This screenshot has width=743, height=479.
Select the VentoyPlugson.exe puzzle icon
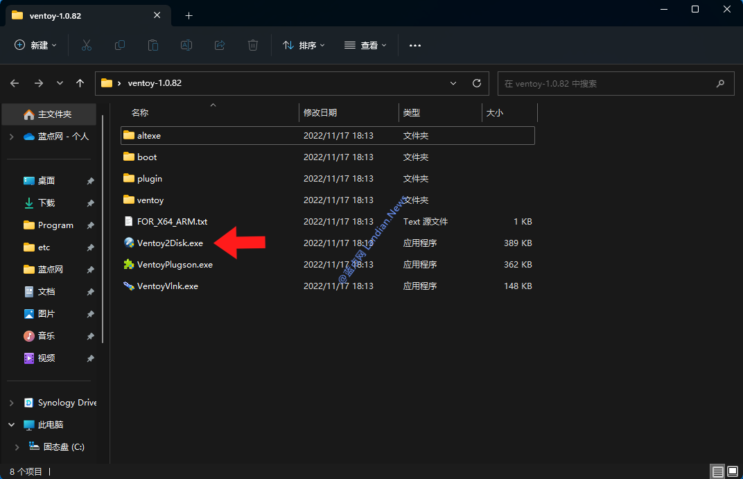[x=129, y=264]
